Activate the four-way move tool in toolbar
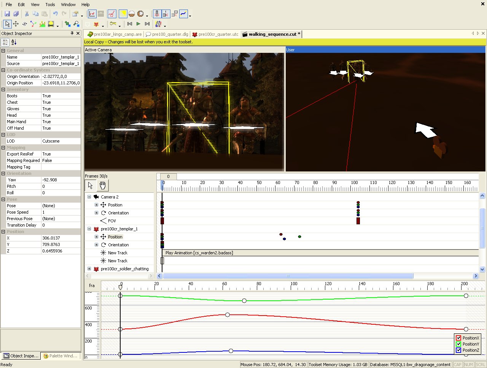 click(x=16, y=24)
